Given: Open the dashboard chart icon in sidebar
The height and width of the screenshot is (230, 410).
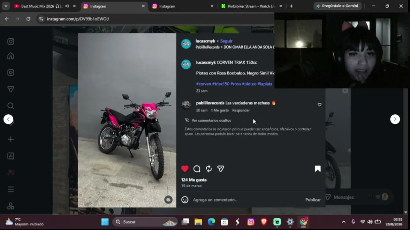Looking at the screenshot, I should (11, 156).
